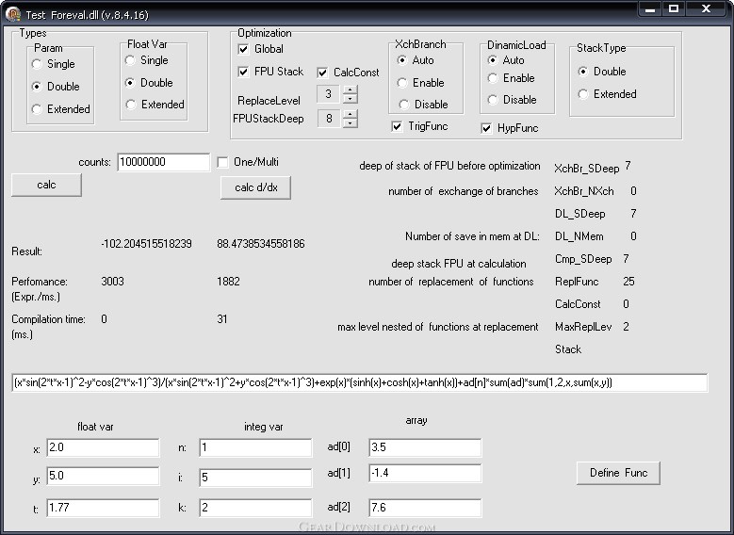This screenshot has height=535, width=734.
Task: Close the Test Foreval.dll window
Action: [x=706, y=8]
